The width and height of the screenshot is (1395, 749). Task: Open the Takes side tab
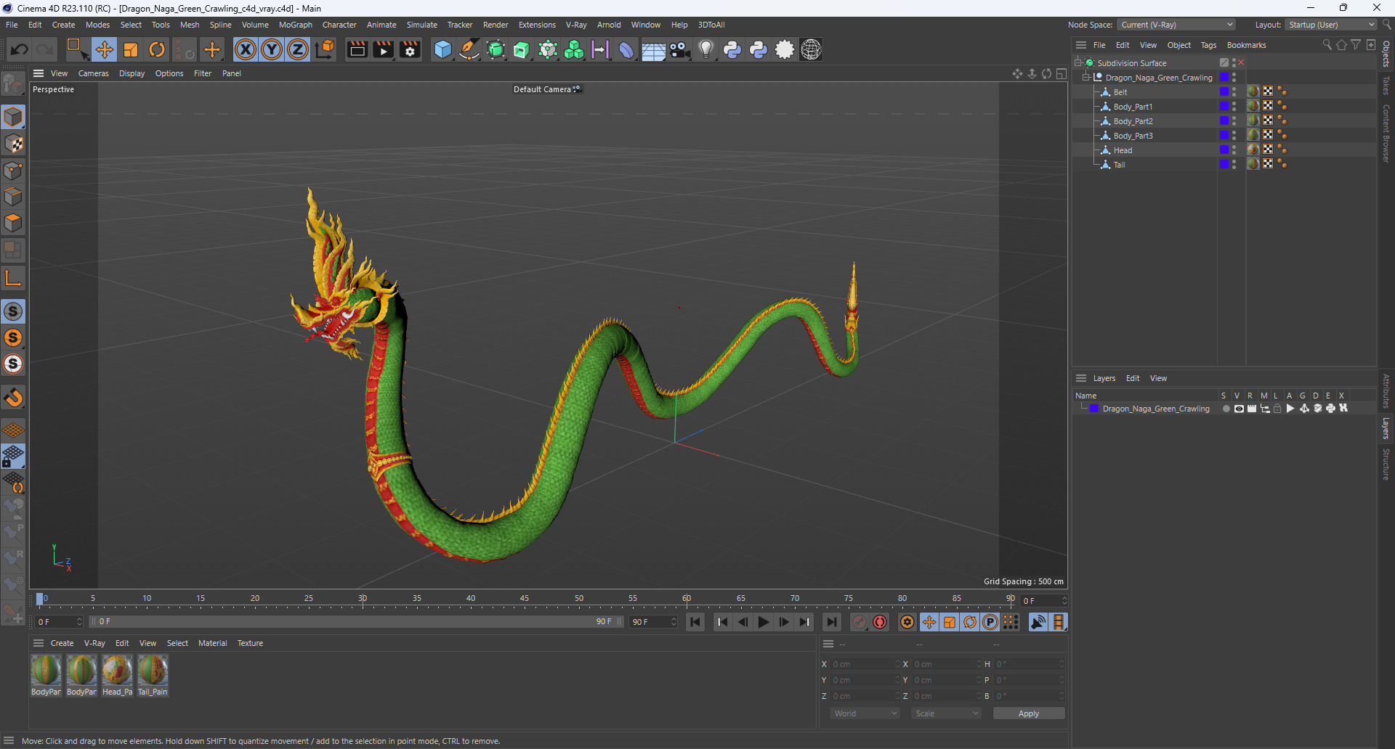pos(1386,86)
